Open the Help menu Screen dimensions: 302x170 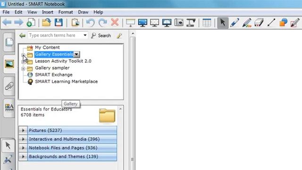click(98, 12)
